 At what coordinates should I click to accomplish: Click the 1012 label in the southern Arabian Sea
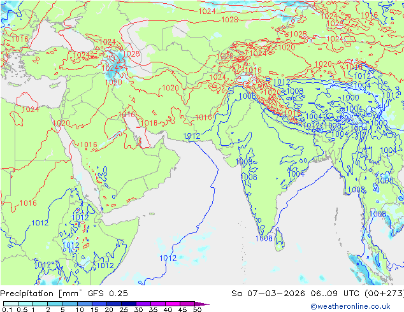(x=168, y=258)
